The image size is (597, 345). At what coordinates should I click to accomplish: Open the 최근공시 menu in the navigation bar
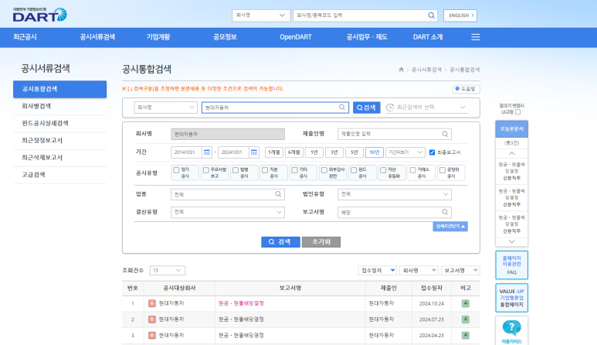pyautogui.click(x=25, y=37)
